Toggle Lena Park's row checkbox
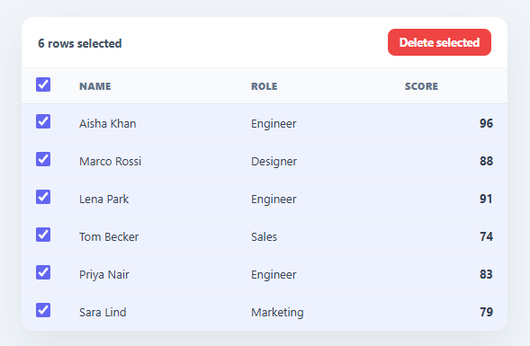Screen dimensions: 530x346 [43, 197]
